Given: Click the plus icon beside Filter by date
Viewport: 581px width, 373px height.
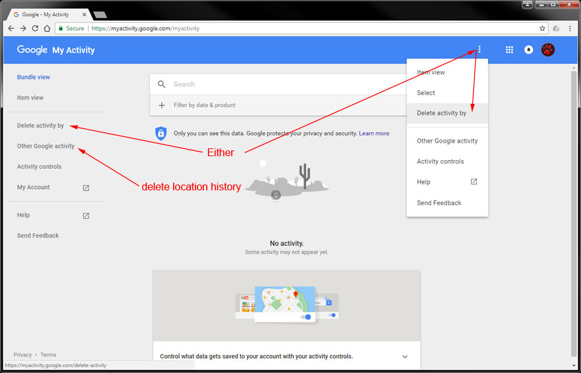Looking at the screenshot, I should (x=161, y=105).
